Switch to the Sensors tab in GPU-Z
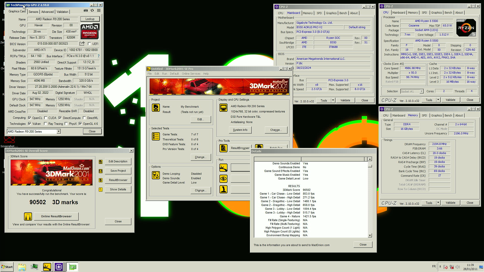The height and width of the screenshot is (272, 484). pyautogui.click(x=34, y=12)
